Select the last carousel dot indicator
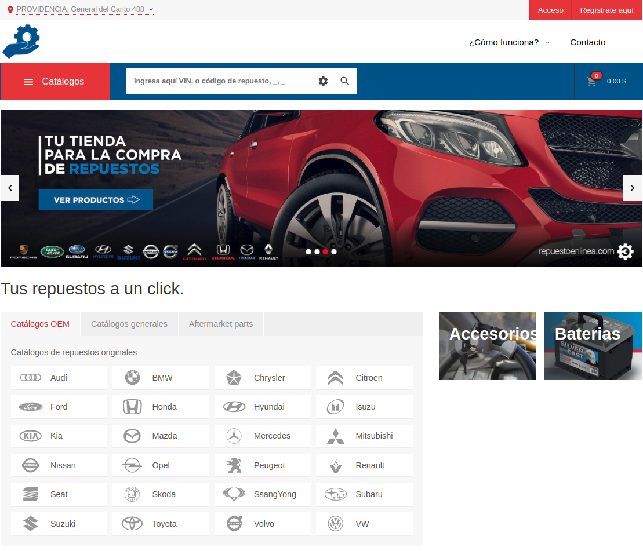The height and width of the screenshot is (551, 643). click(334, 252)
